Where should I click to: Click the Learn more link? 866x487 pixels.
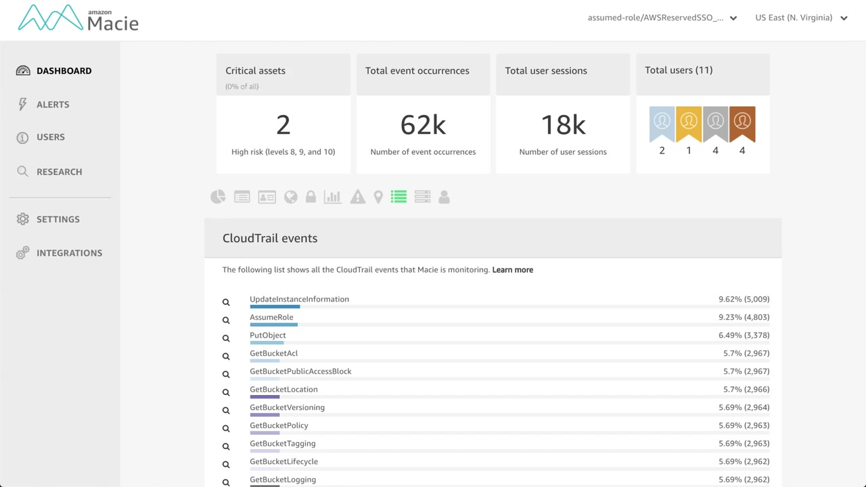512,270
